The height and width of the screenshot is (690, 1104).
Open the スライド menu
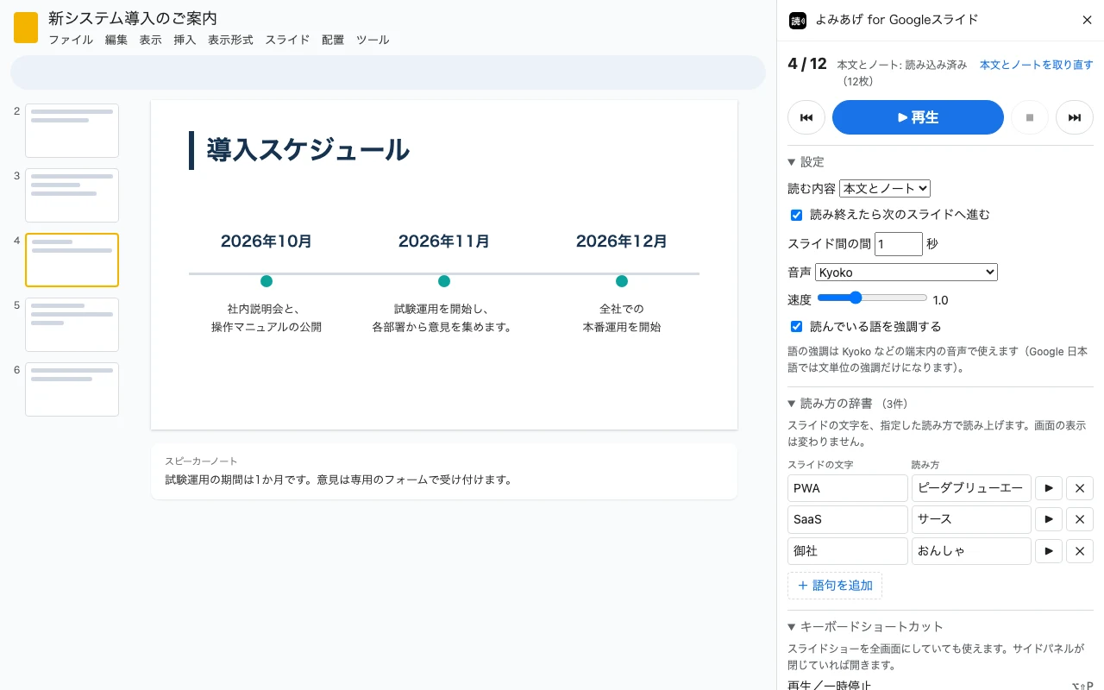pos(287,40)
